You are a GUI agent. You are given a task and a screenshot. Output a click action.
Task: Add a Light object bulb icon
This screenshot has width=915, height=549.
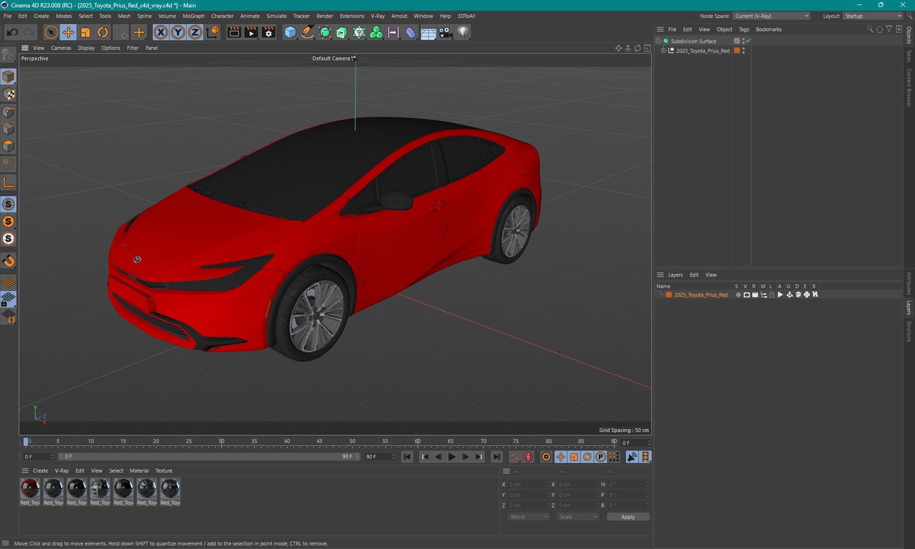[463, 33]
